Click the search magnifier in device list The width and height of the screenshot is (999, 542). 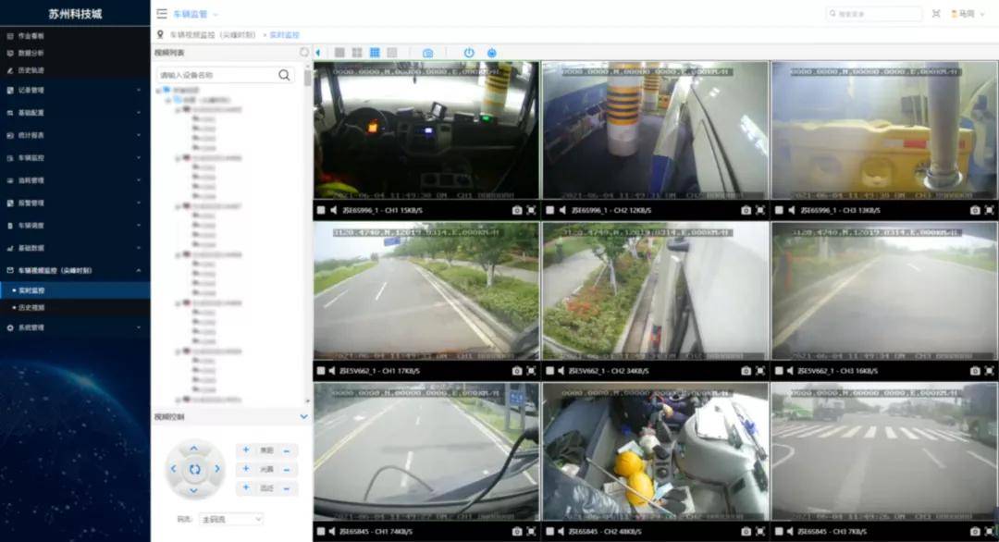[x=284, y=75]
